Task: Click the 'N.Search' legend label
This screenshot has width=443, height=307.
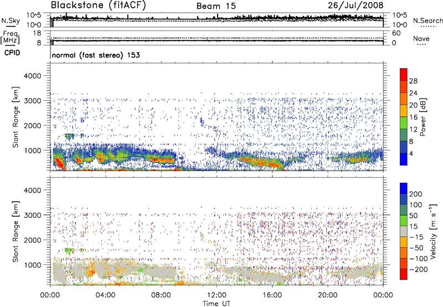Action: [x=427, y=21]
